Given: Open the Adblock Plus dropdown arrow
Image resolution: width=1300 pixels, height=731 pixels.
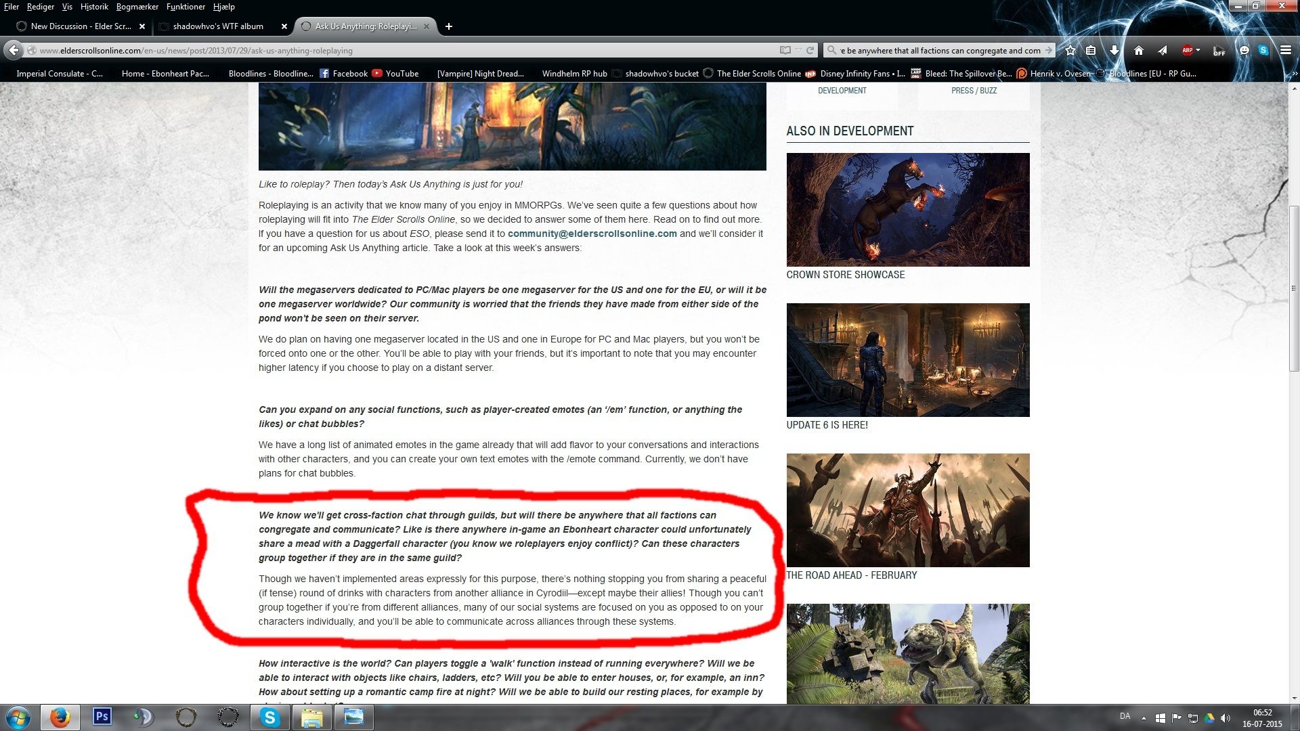Looking at the screenshot, I should point(1197,49).
